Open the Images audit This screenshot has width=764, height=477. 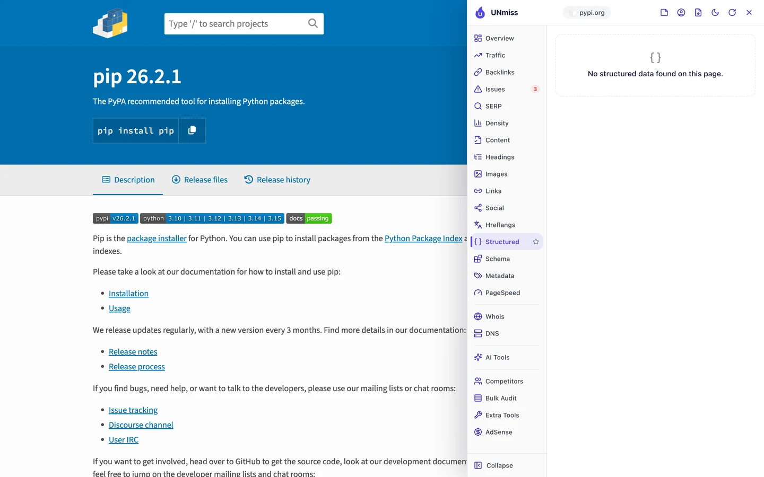click(x=507, y=174)
